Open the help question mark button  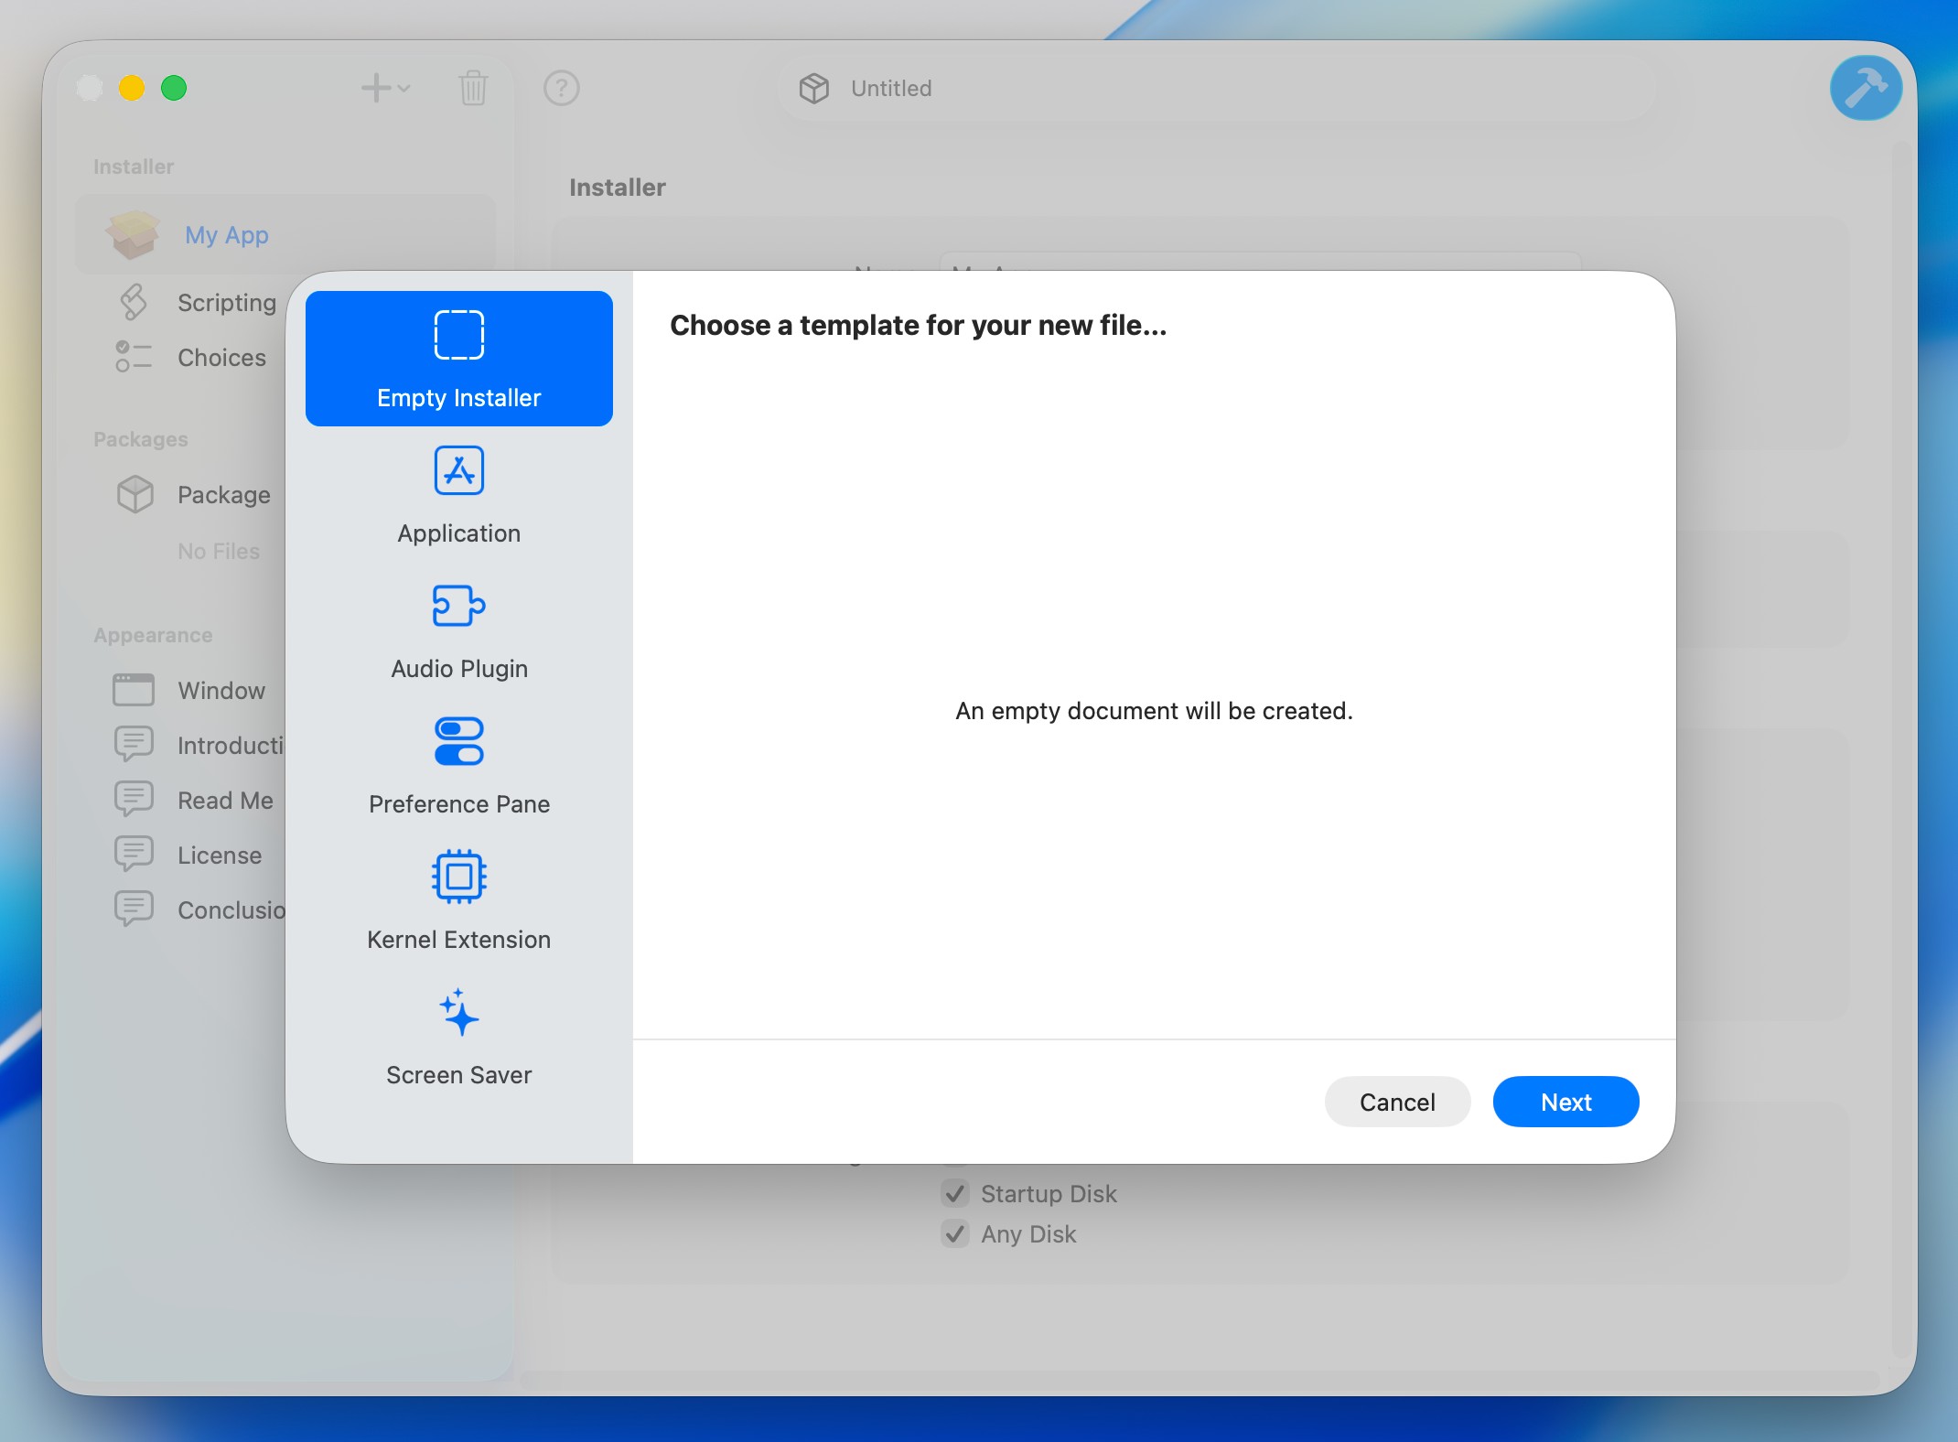tap(561, 89)
